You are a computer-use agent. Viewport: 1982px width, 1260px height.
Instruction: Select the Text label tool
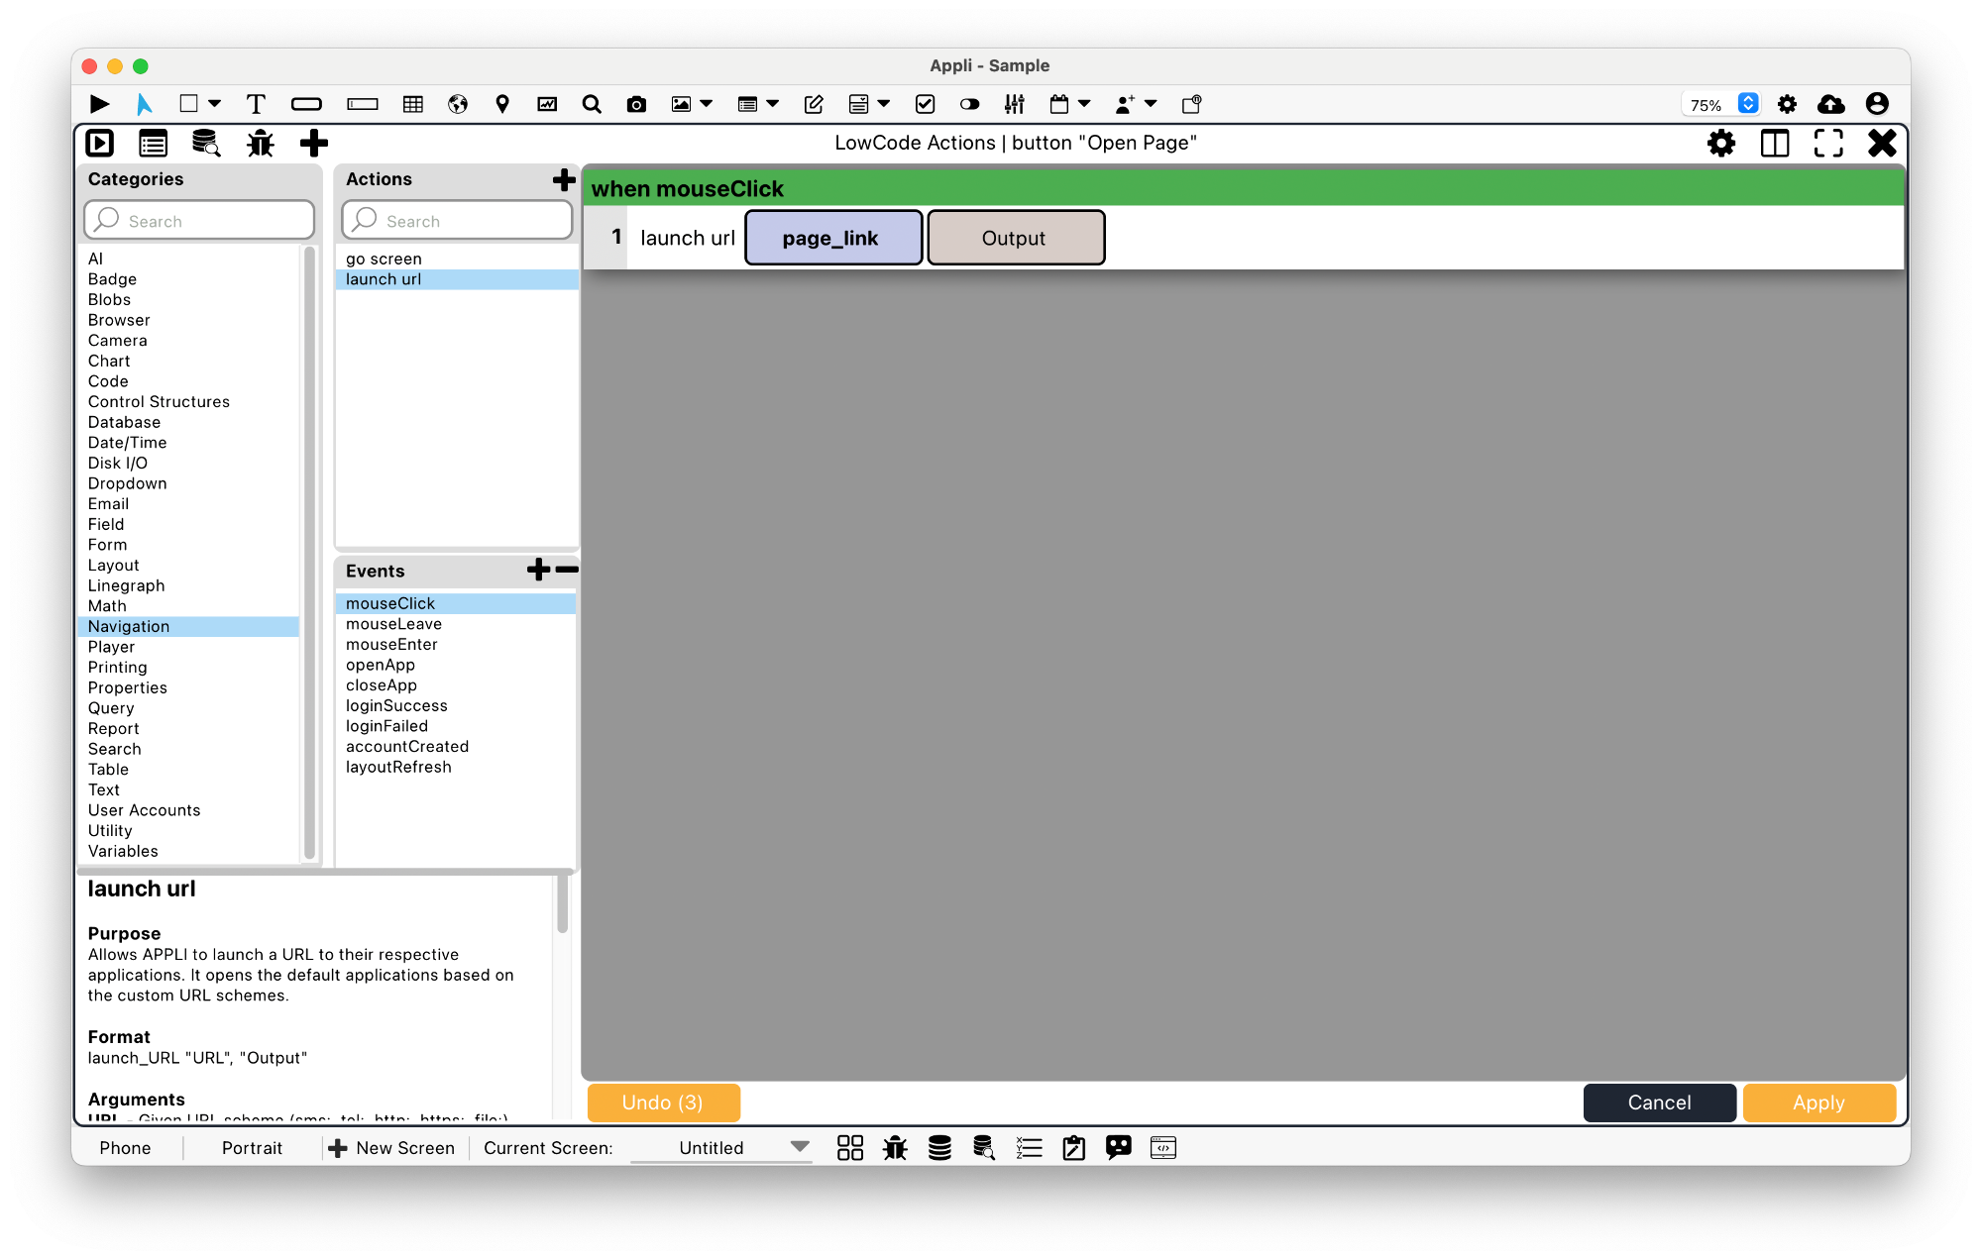pos(256,104)
